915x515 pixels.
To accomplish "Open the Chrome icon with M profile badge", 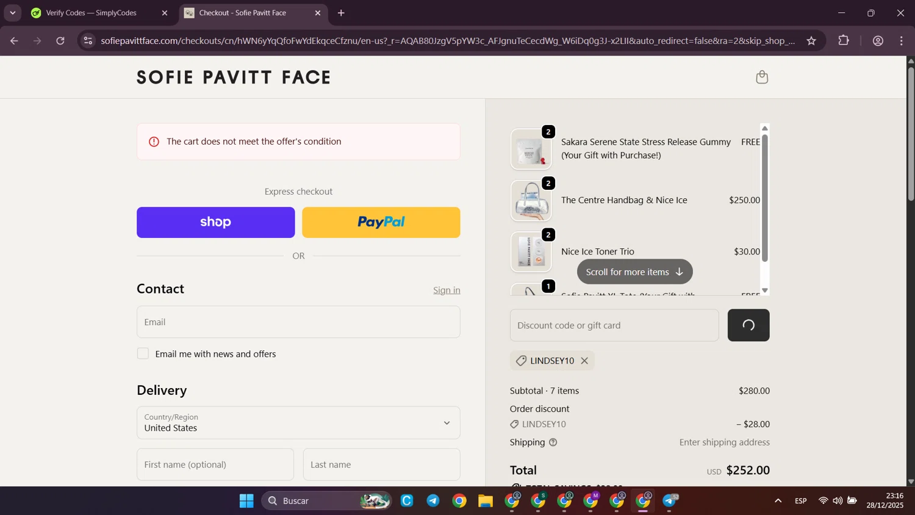I will (x=590, y=501).
